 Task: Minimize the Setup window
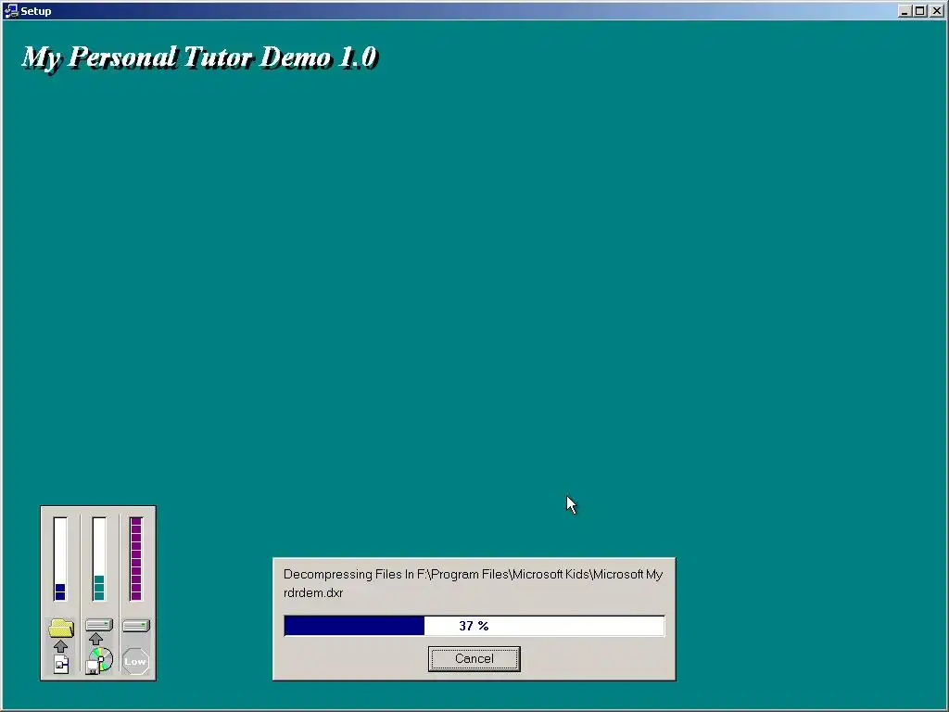[x=905, y=11]
